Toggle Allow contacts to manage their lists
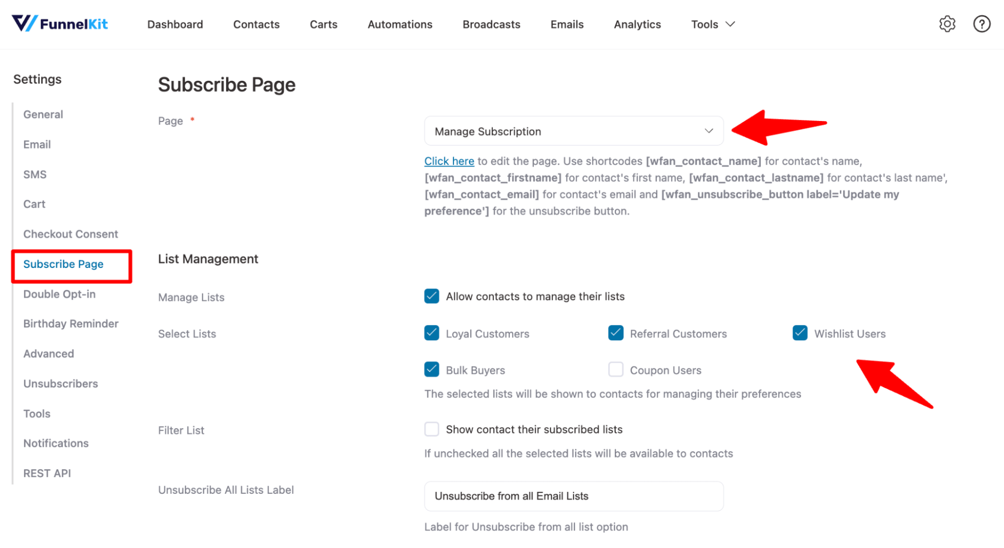Image resolution: width=1004 pixels, height=548 pixels. point(431,296)
